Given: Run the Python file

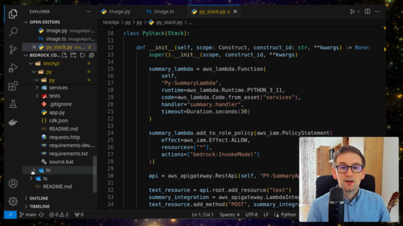Looking at the screenshot, I should pos(353,11).
